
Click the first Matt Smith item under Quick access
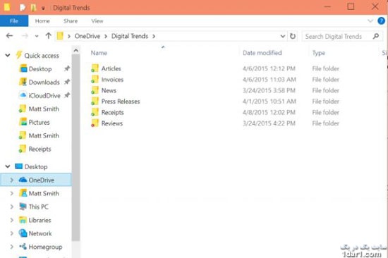coord(39,109)
